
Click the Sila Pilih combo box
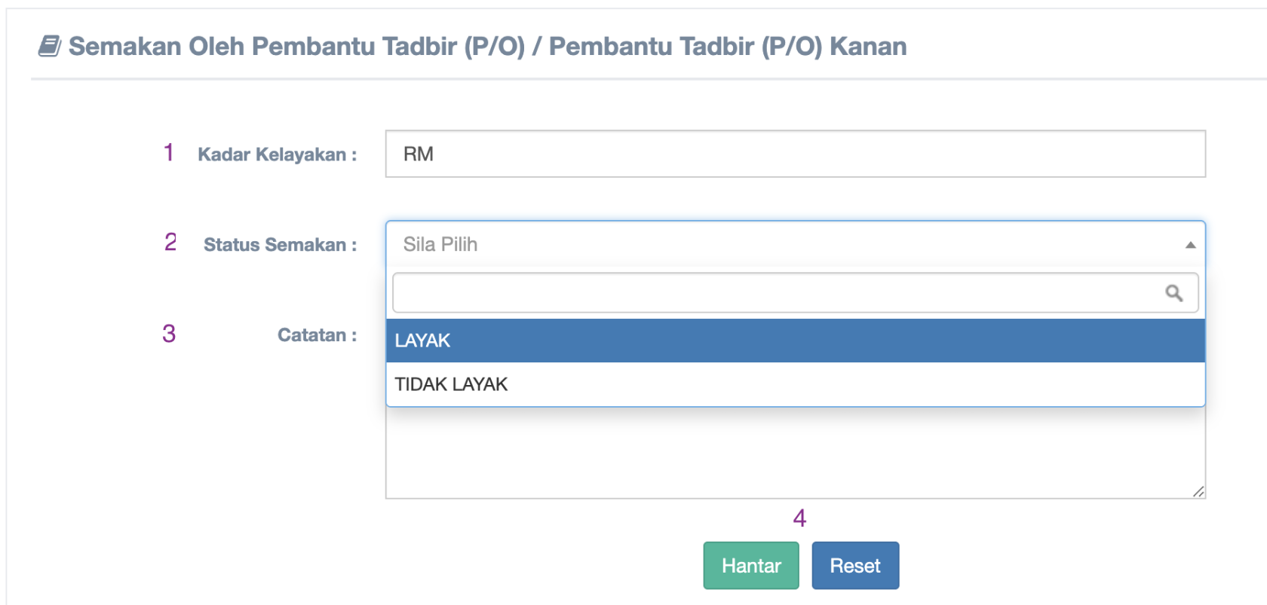(784, 245)
